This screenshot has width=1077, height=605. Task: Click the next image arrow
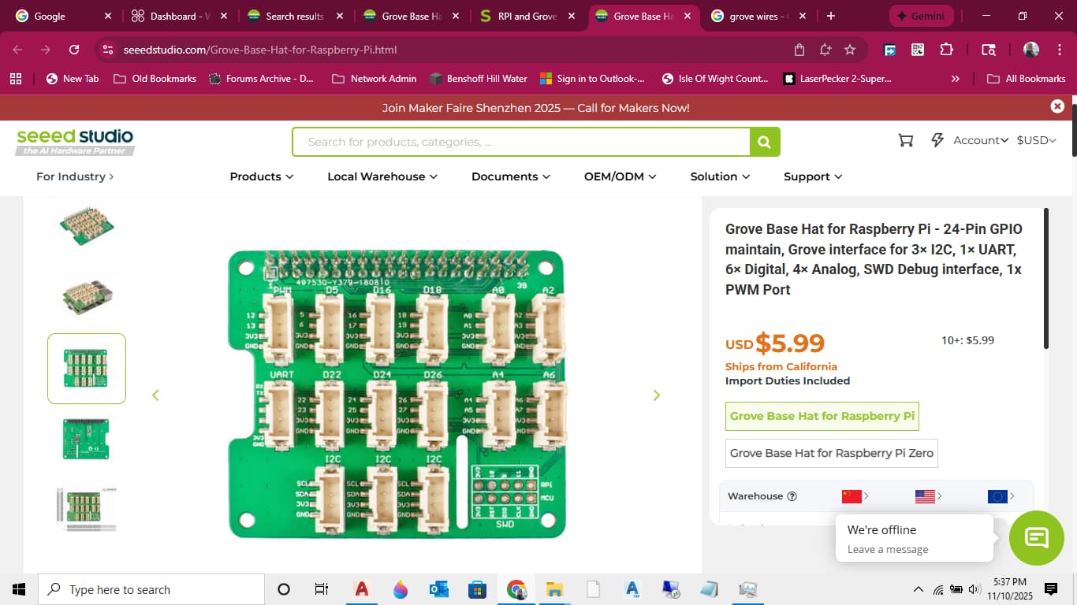point(656,395)
